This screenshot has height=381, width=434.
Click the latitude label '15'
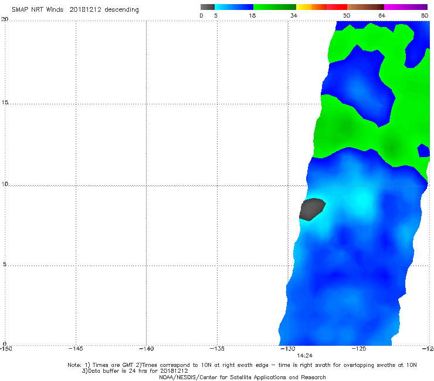[x=5, y=103]
